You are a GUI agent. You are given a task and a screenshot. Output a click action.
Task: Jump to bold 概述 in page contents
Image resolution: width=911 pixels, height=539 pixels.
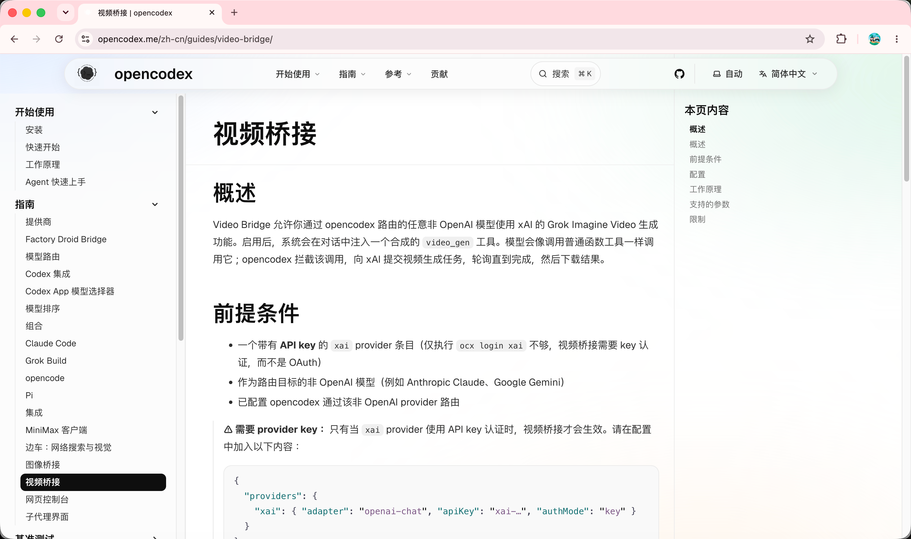pos(698,129)
